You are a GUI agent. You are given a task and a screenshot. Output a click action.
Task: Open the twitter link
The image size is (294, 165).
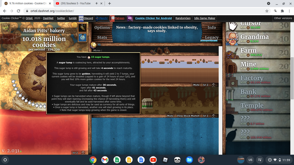[x=61, y=18]
